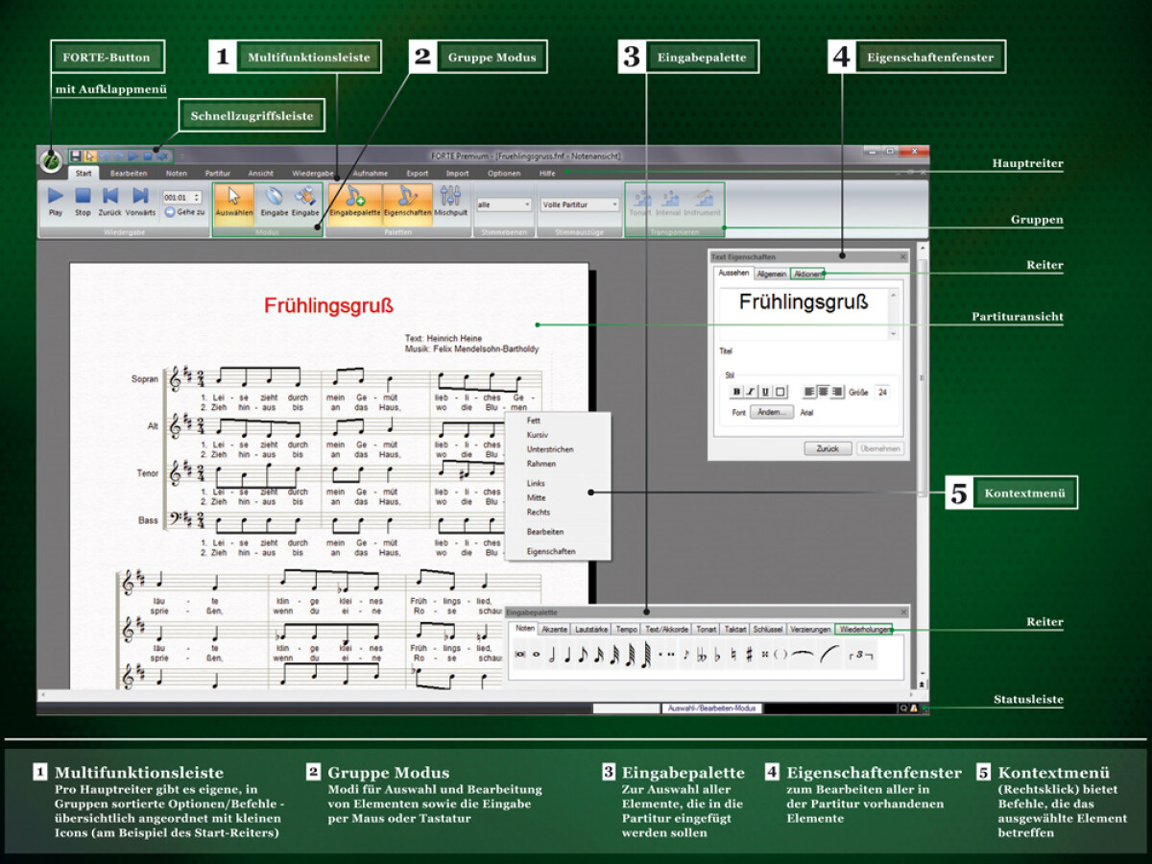Toggle bold style in Text Eigenschaften
The width and height of the screenshot is (1152, 864).
point(736,392)
